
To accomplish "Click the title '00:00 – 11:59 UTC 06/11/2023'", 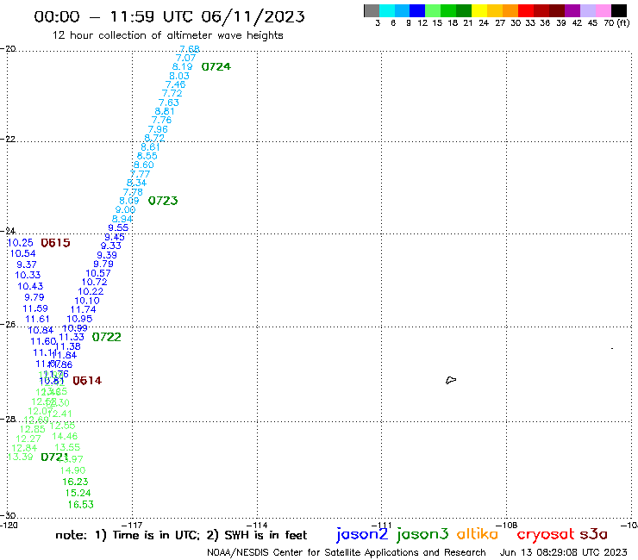I will 169,16.
